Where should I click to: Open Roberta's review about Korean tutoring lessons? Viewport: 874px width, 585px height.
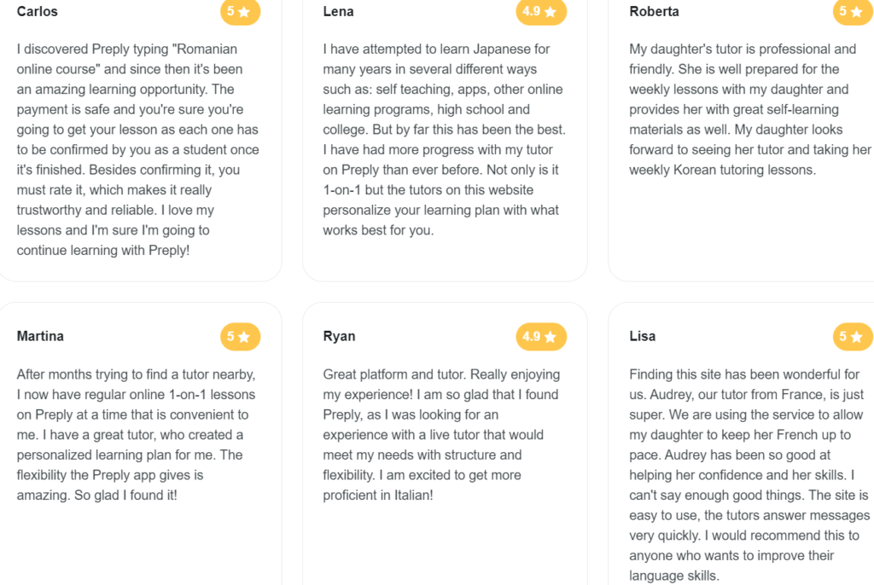pos(749,109)
